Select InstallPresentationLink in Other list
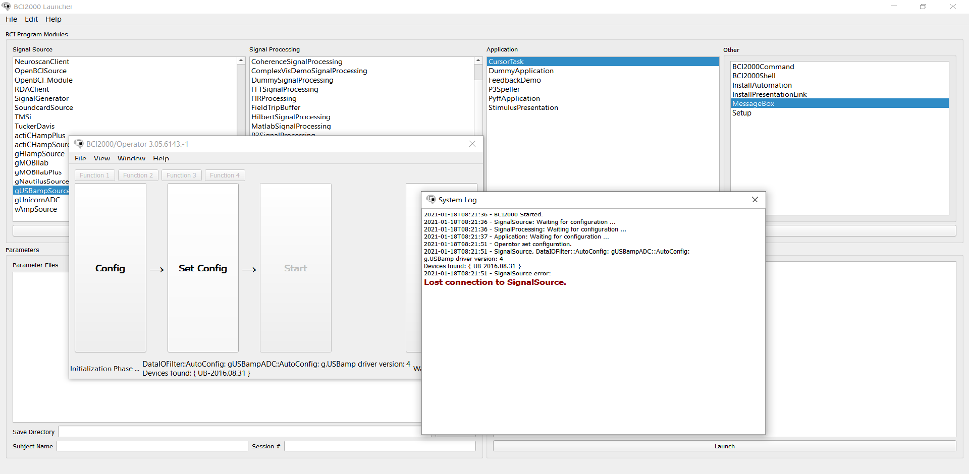969x474 pixels. [x=769, y=94]
